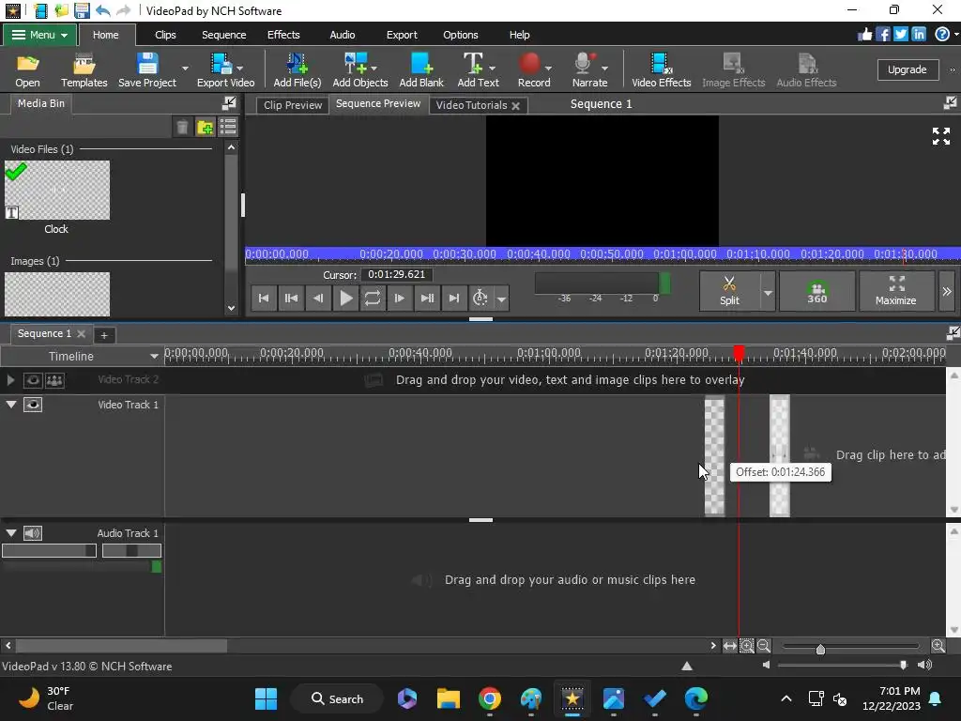Play the sequence preview

(345, 299)
